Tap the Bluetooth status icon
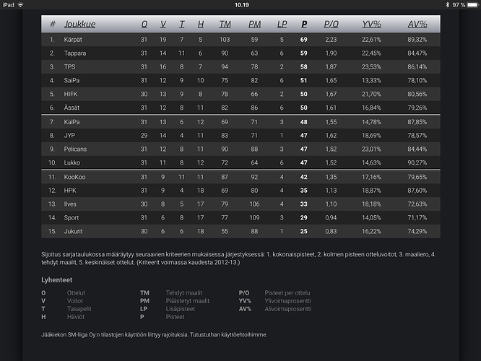 coord(447,5)
